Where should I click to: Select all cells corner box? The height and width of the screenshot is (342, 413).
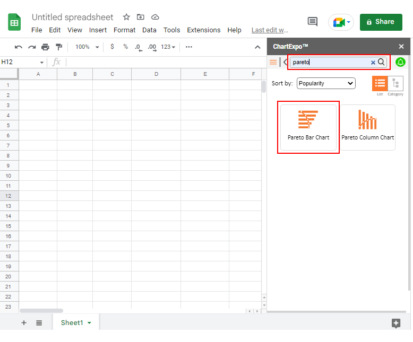coord(9,74)
